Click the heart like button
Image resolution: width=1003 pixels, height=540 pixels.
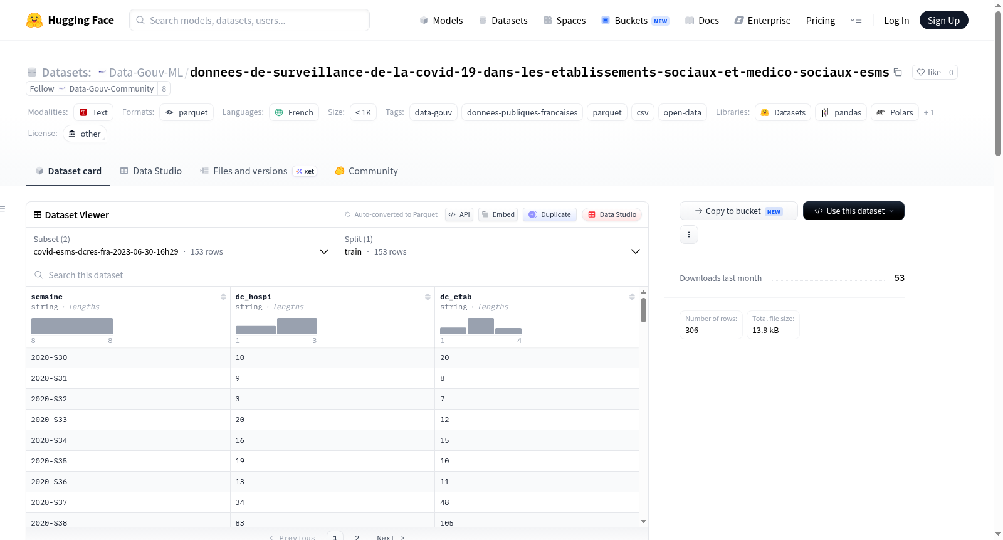(928, 72)
